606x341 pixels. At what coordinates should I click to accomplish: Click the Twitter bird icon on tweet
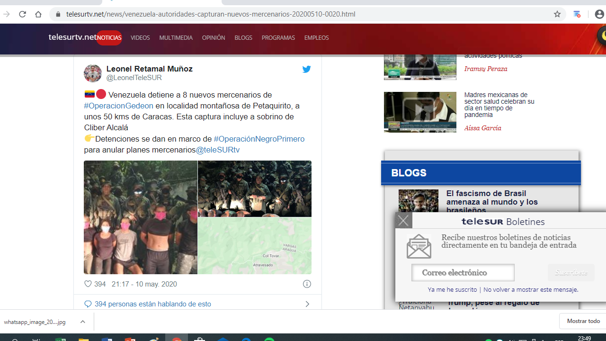(x=307, y=69)
